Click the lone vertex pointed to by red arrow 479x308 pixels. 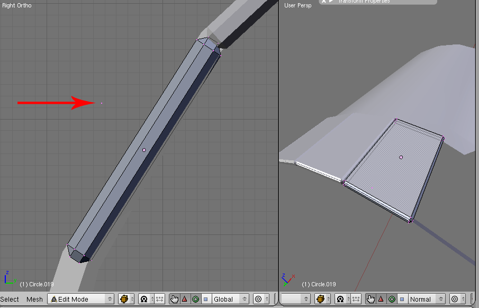click(102, 103)
